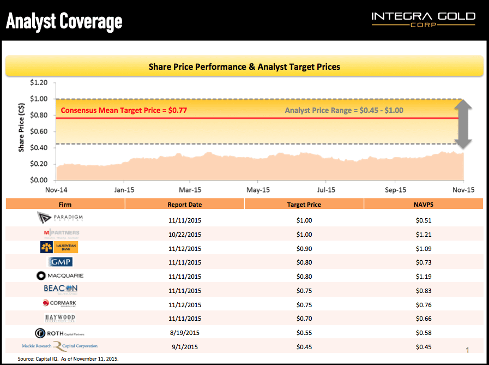
Task: Click Haywood target price $0.70
Action: pyautogui.click(x=304, y=319)
